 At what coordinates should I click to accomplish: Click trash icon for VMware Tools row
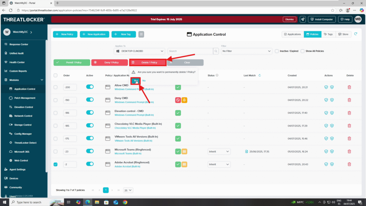[349, 138]
